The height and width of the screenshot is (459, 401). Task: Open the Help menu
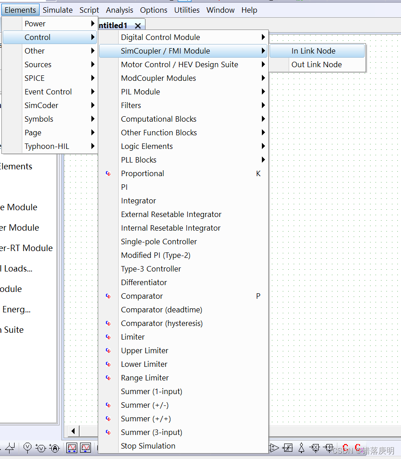(250, 10)
